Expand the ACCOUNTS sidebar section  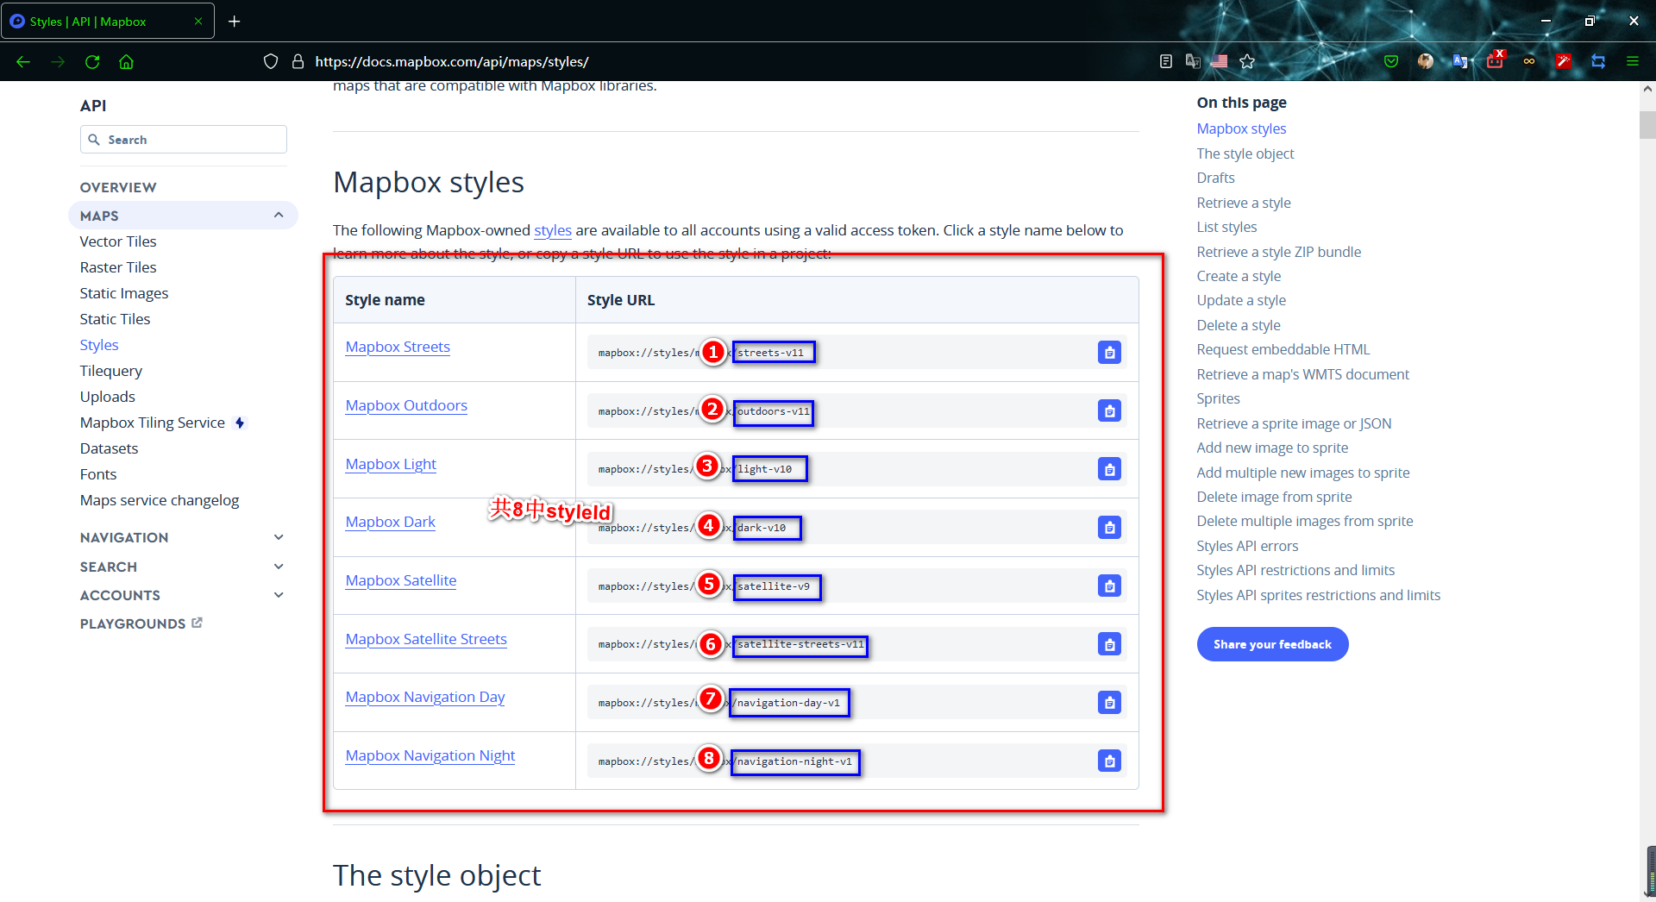tap(279, 595)
